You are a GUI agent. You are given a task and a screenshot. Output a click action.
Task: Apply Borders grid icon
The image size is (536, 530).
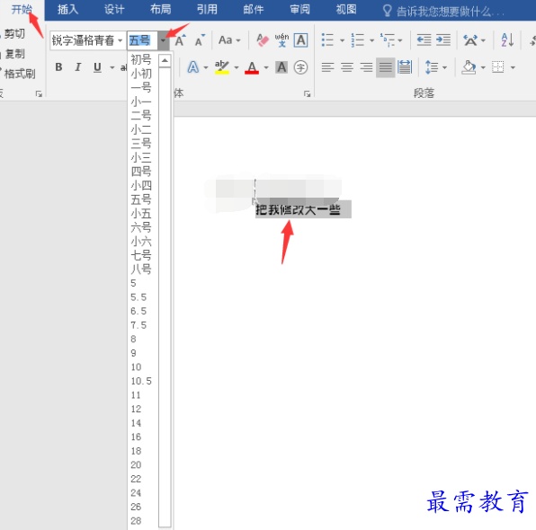coord(497,67)
